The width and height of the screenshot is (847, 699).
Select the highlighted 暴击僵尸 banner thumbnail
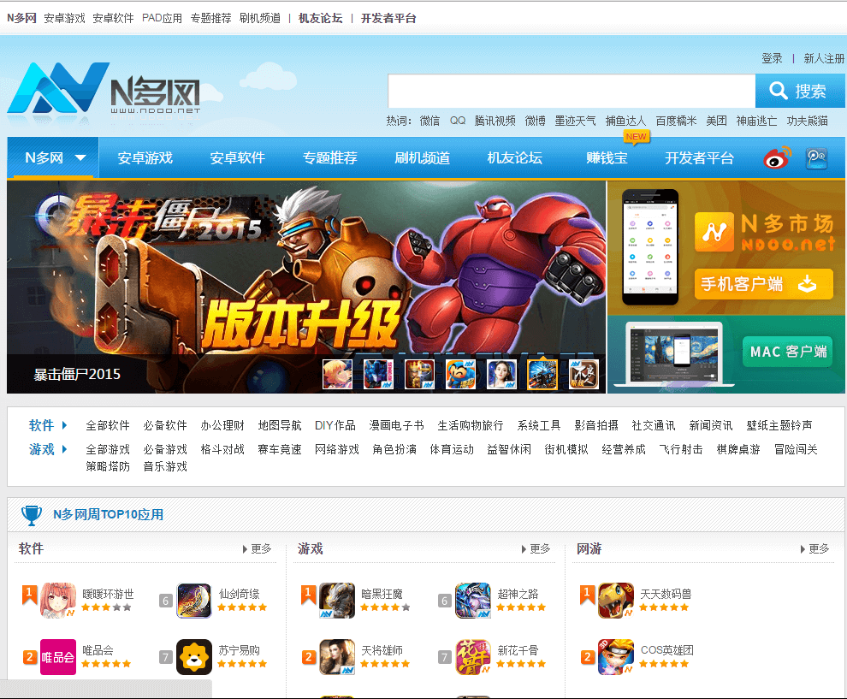point(542,375)
